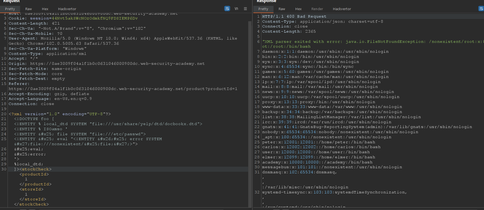Click HTTP/1.1 400 Bad Request status line
The height and width of the screenshot is (210, 484).
(294, 17)
